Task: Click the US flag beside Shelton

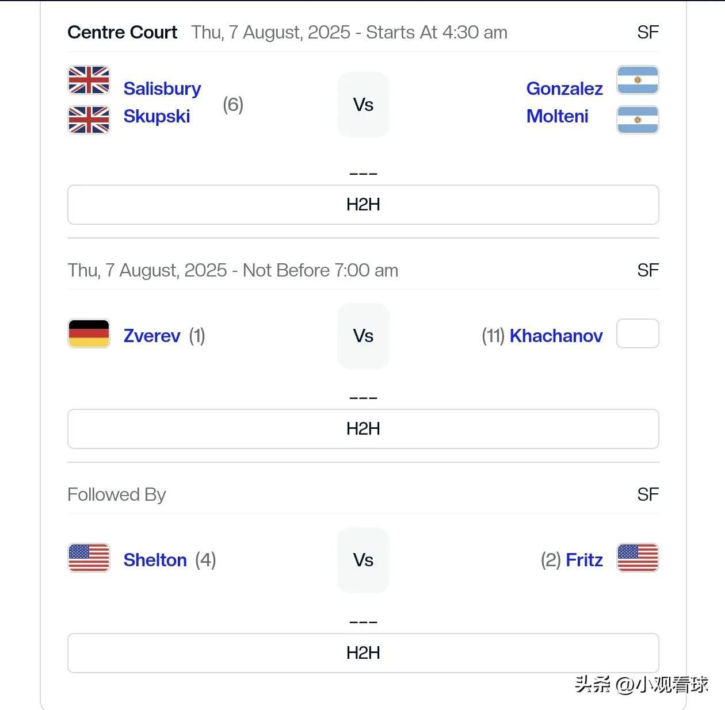Action: point(89,558)
